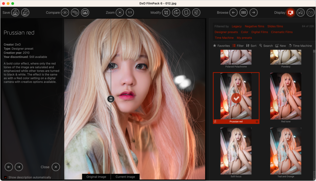Screen dimensions: 316x181
Task: Rotate image 90 degrees
Action: point(176,12)
